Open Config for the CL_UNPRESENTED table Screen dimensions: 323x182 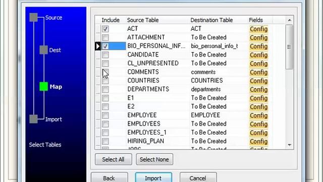click(x=259, y=64)
